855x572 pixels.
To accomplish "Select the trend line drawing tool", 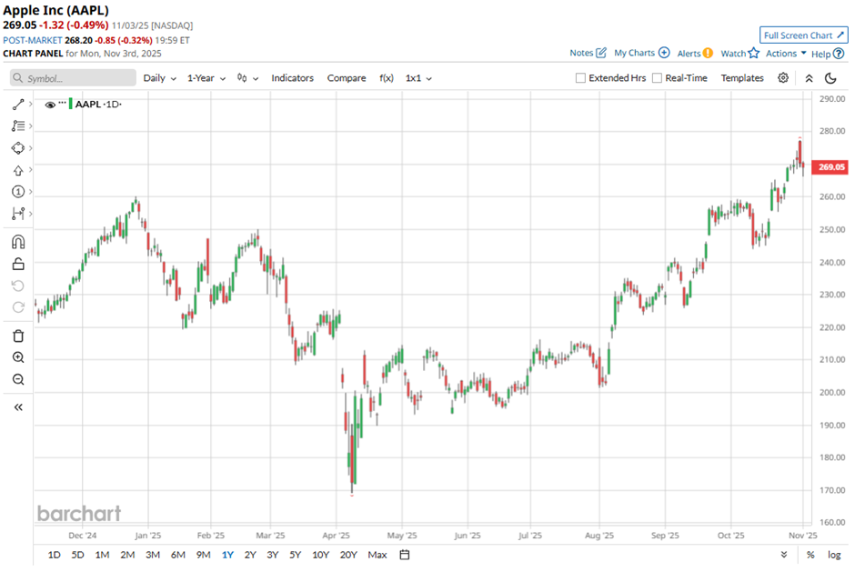I will [18, 105].
